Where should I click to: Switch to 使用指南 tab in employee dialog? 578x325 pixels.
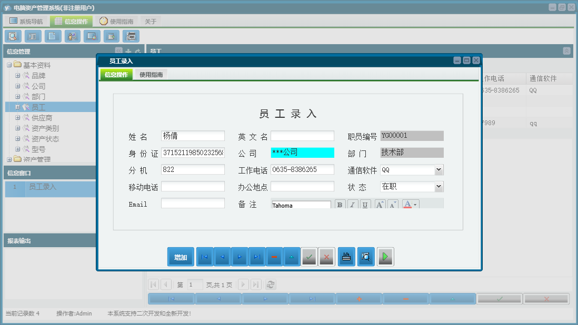pos(151,75)
